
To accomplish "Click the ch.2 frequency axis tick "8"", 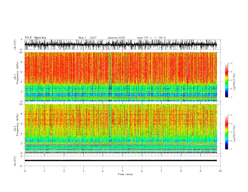I will pos(22,114).
